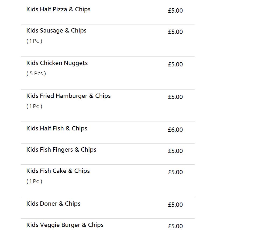Choose Kids Half Fish & Chips
The height and width of the screenshot is (242, 272).
[57, 129]
